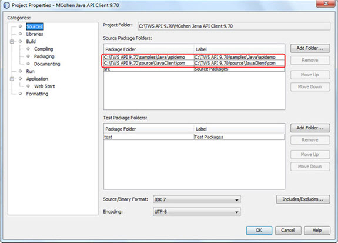Click Move Down beside Test Package Folders

(310, 167)
